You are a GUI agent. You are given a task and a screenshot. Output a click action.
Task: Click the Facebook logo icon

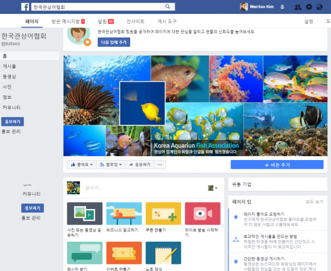click(x=25, y=7)
